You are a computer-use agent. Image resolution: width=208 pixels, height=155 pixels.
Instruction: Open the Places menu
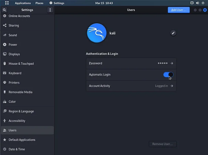click(39, 3)
